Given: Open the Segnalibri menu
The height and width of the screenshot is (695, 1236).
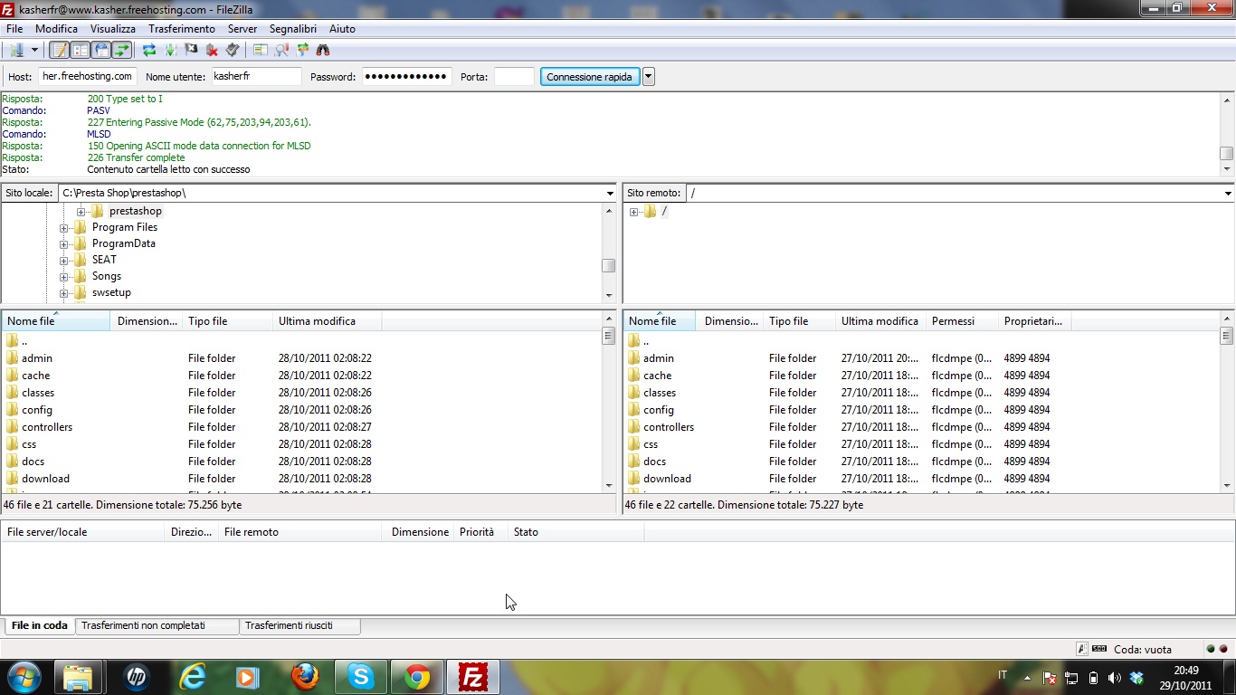Looking at the screenshot, I should (293, 29).
